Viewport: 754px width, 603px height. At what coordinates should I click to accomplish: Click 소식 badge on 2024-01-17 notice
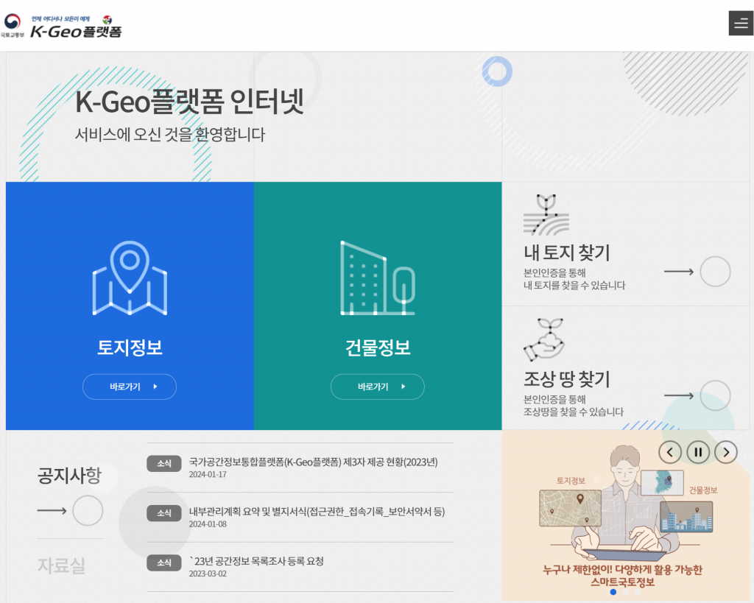click(164, 464)
